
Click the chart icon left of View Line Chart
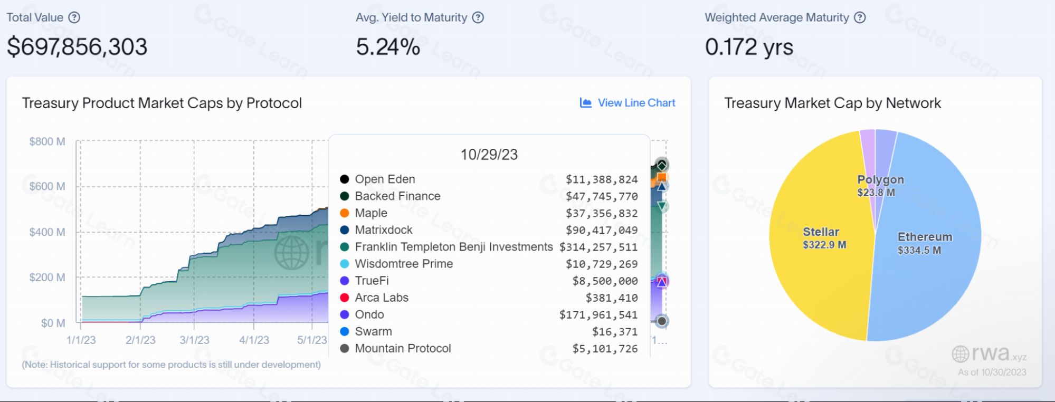pos(585,103)
